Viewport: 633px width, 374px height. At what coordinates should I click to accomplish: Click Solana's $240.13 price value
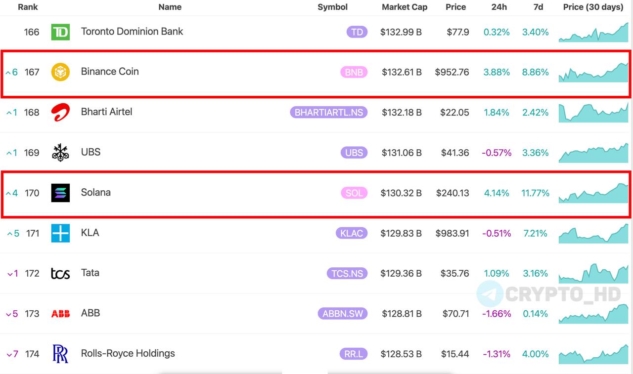[452, 193]
